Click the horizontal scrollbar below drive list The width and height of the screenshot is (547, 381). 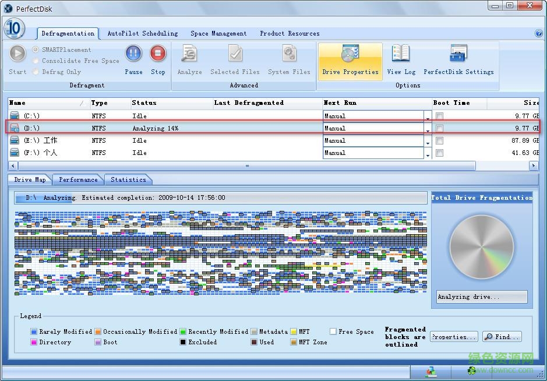[246, 165]
